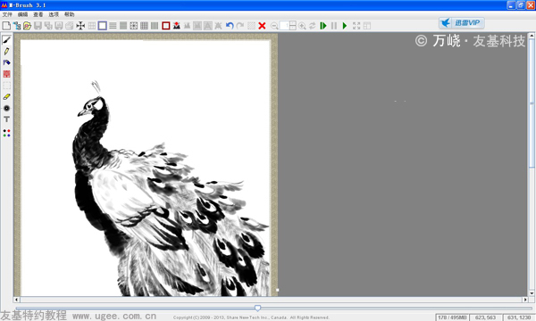The height and width of the screenshot is (321, 536).
Task: Click the panel layout icon
Action: tap(367, 26)
